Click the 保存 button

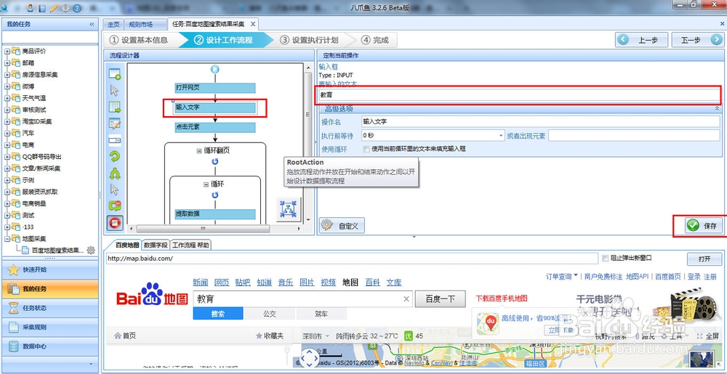pos(702,226)
